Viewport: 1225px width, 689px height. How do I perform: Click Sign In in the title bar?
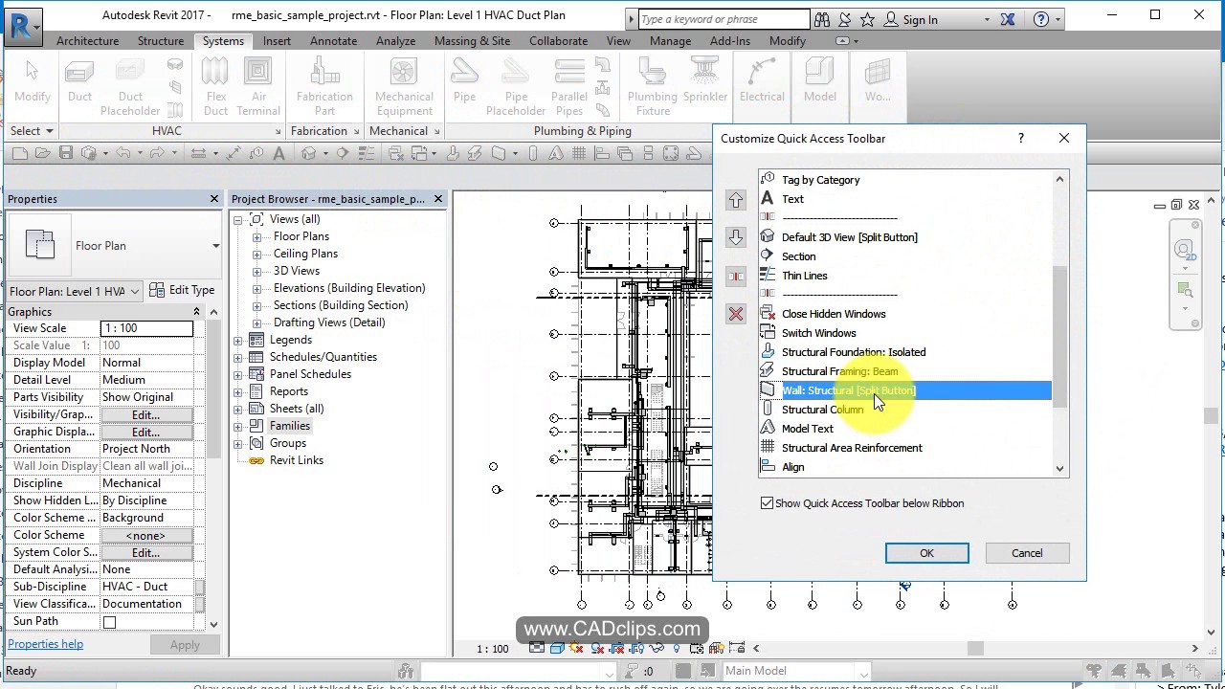click(x=910, y=19)
